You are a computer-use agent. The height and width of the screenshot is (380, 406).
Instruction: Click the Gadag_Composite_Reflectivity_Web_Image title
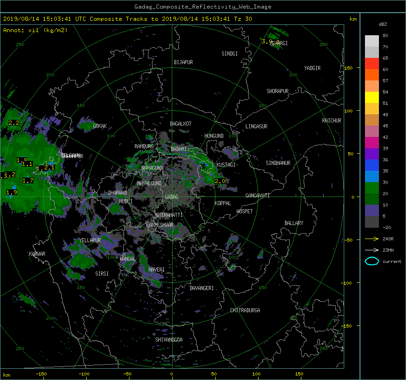coord(203,7)
